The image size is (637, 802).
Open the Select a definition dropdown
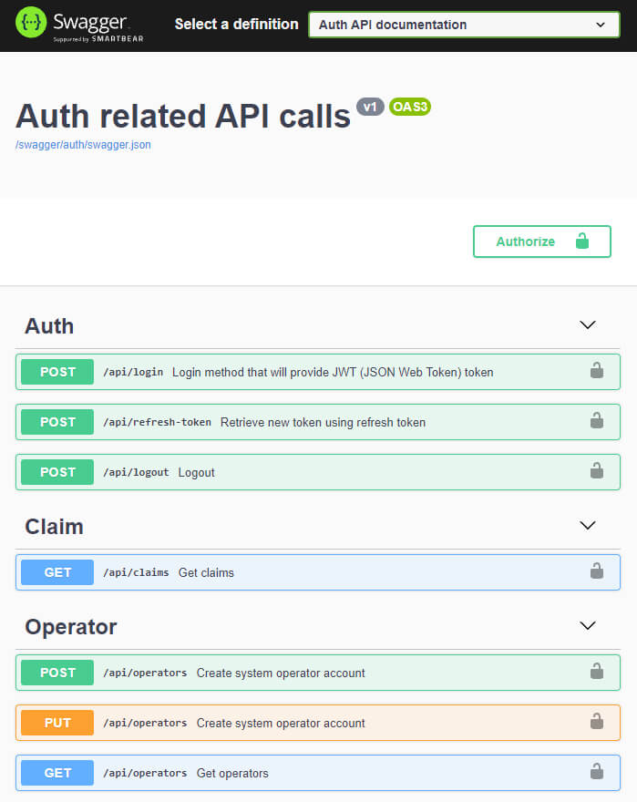coord(464,25)
